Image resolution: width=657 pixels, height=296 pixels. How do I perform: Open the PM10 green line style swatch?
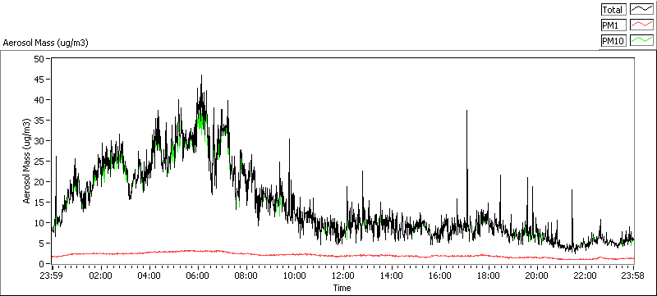tap(642, 40)
